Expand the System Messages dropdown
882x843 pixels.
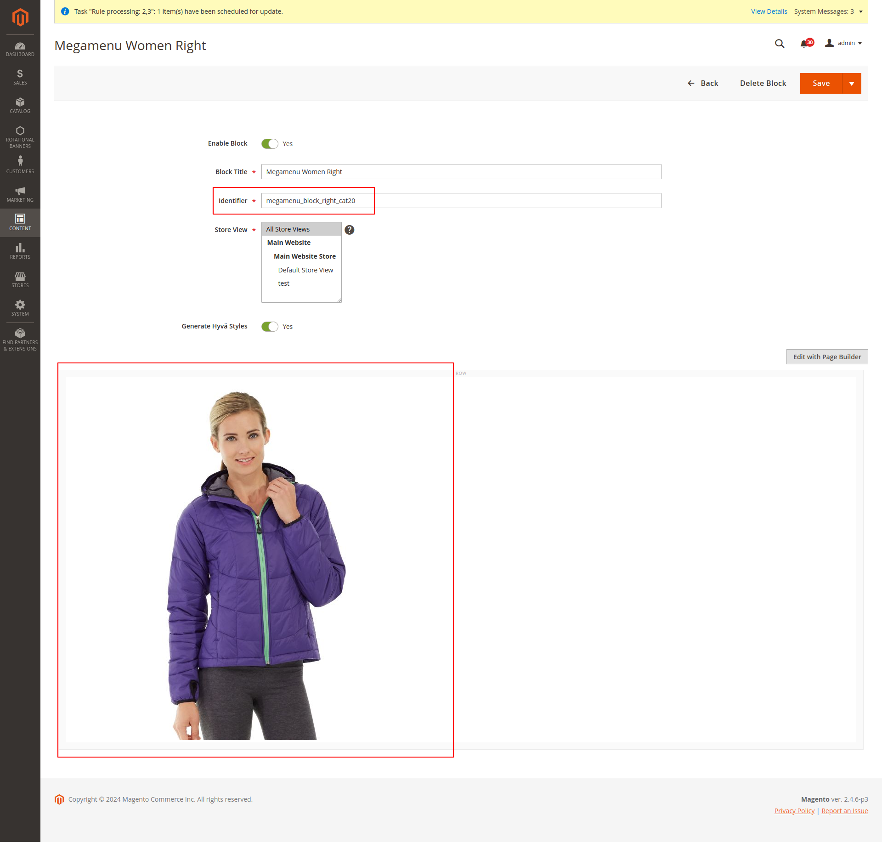tap(828, 11)
